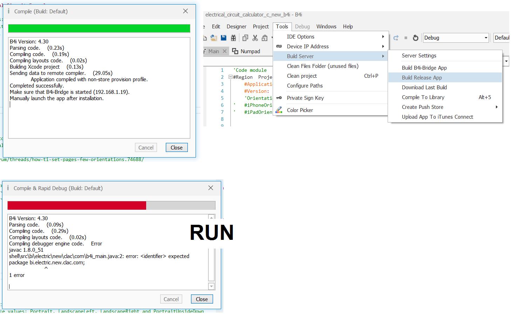Click the Rapid Debug log scrollbar thumb
The height and width of the screenshot is (334, 518).
(x=211, y=265)
